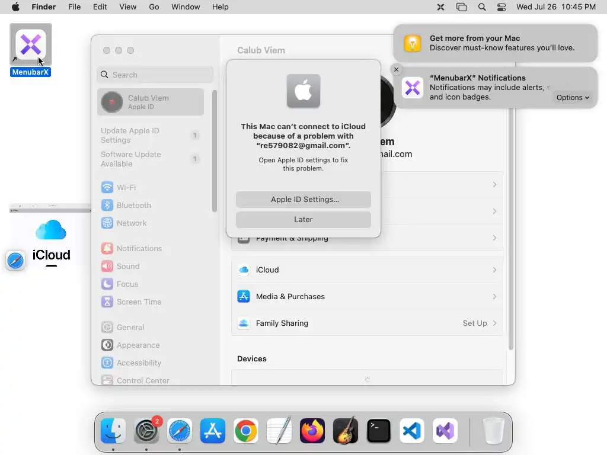Open the Help menu

tap(221, 7)
